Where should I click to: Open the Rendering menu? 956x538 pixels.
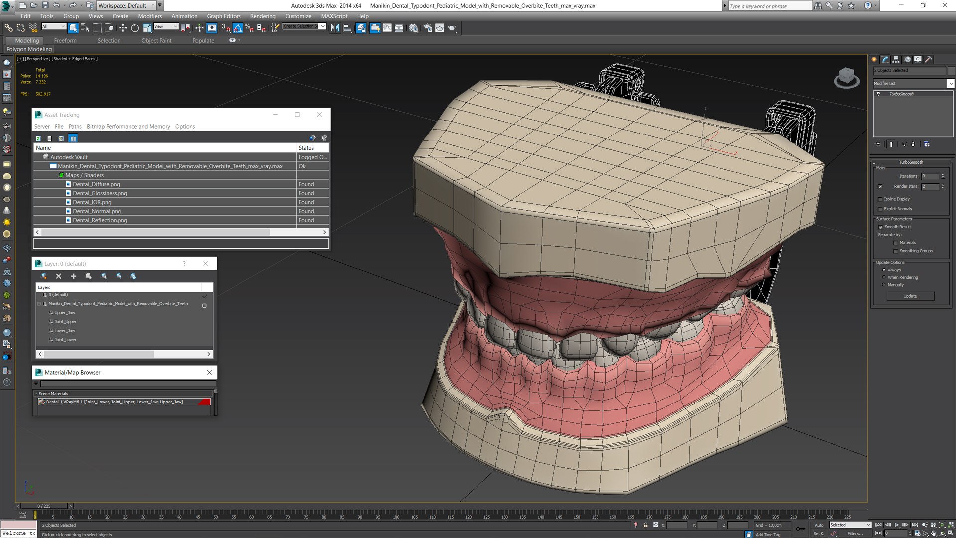(x=262, y=16)
